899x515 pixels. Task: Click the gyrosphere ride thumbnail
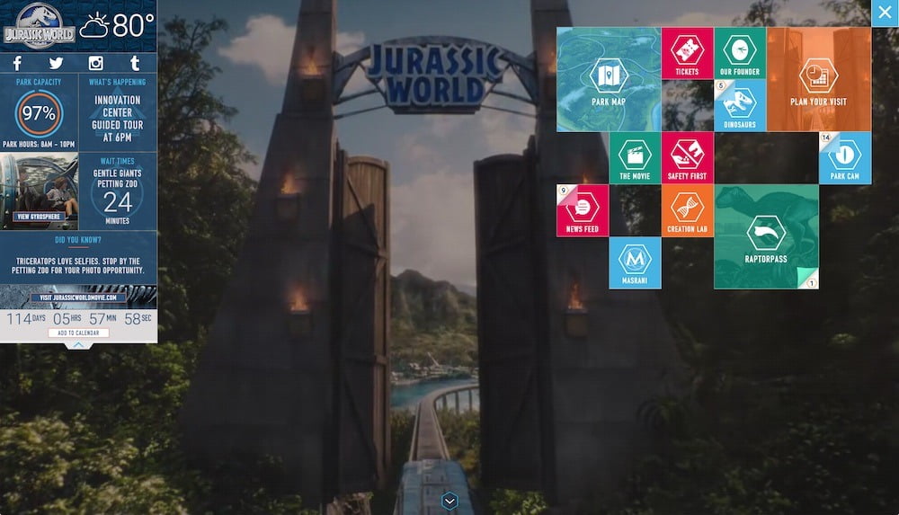pos(39,191)
